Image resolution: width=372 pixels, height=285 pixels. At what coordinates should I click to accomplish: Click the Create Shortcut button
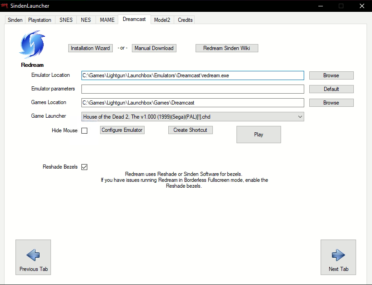190,130
